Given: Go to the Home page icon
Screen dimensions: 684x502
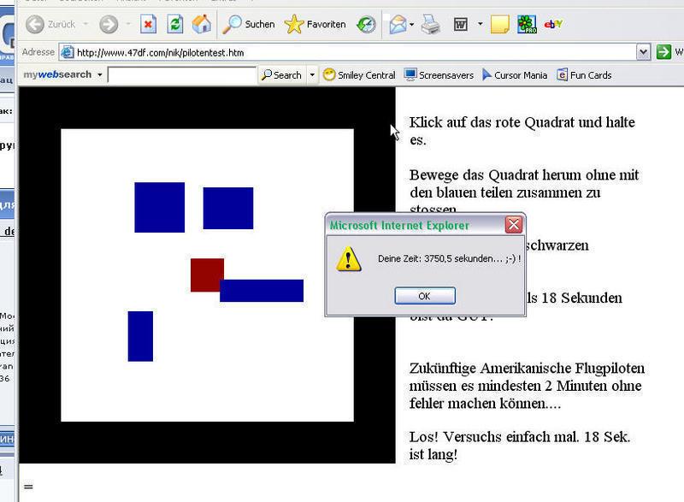Looking at the screenshot, I should 202,25.
